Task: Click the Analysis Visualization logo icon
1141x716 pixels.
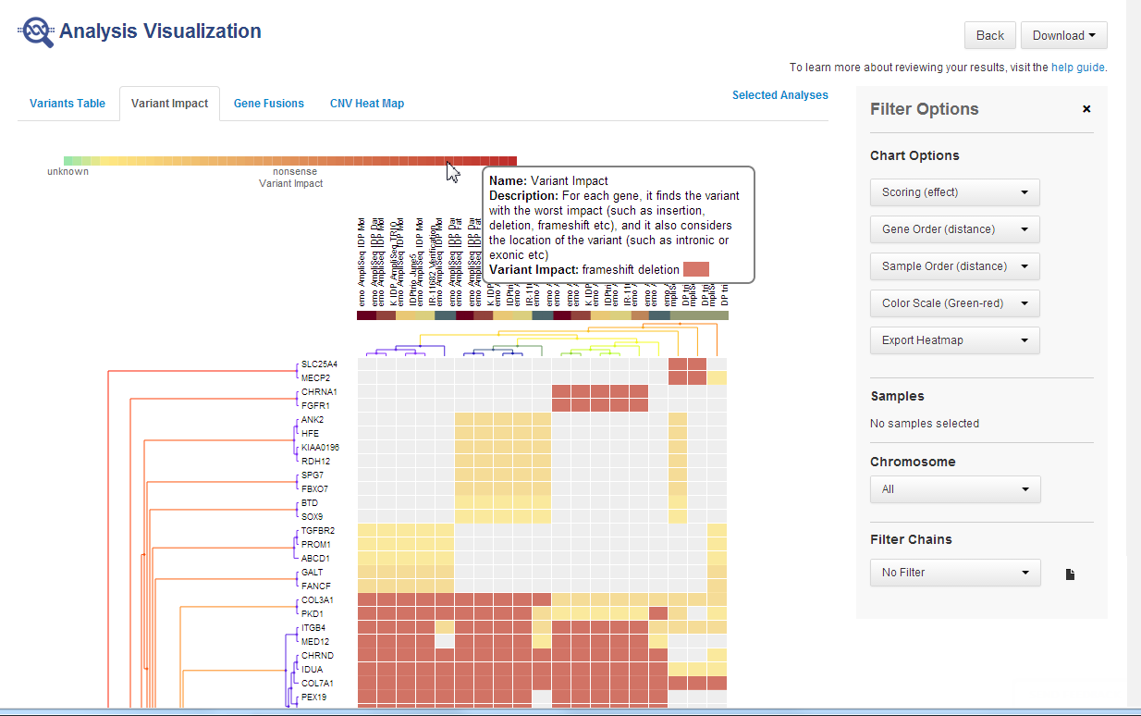Action: 36,32
